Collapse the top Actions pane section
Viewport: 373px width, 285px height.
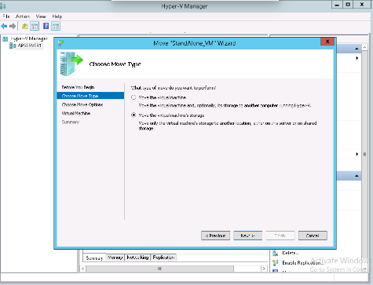point(357,49)
